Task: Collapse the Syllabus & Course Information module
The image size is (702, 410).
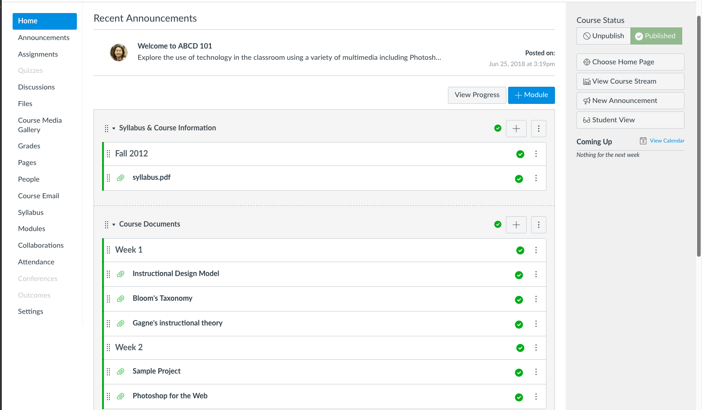Action: (114, 129)
